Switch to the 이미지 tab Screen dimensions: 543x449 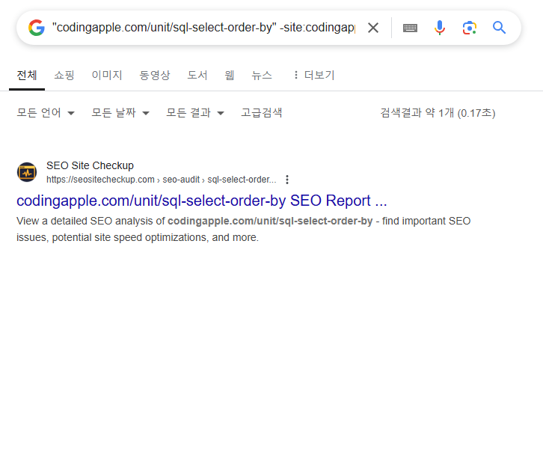107,75
